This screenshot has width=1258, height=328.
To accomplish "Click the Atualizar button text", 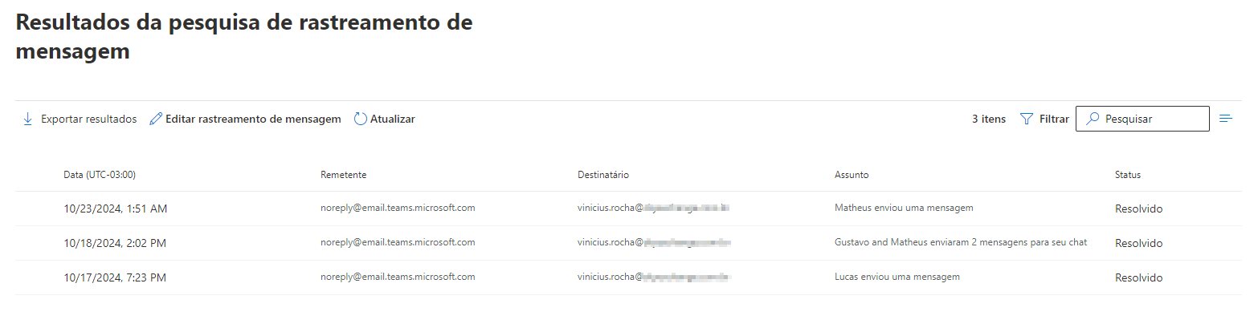I will pyautogui.click(x=393, y=119).
